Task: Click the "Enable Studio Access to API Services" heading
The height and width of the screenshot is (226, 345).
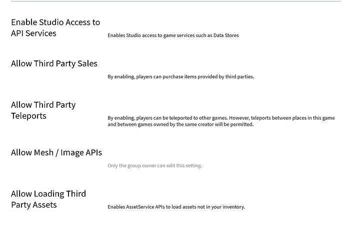Action: 55,27
